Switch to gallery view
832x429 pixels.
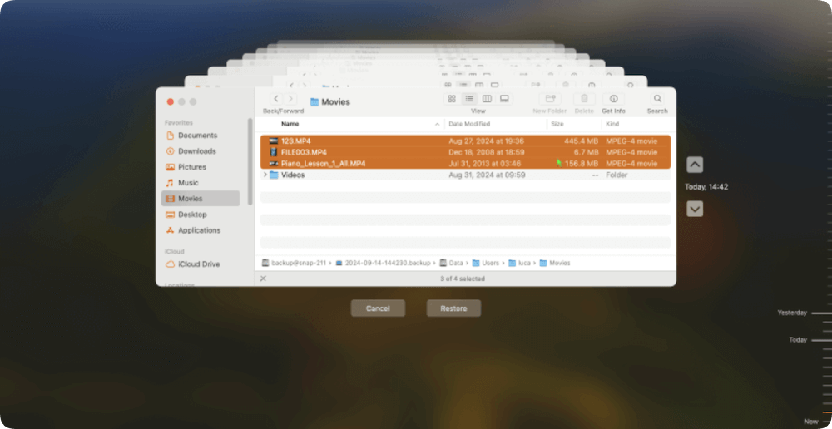(505, 99)
